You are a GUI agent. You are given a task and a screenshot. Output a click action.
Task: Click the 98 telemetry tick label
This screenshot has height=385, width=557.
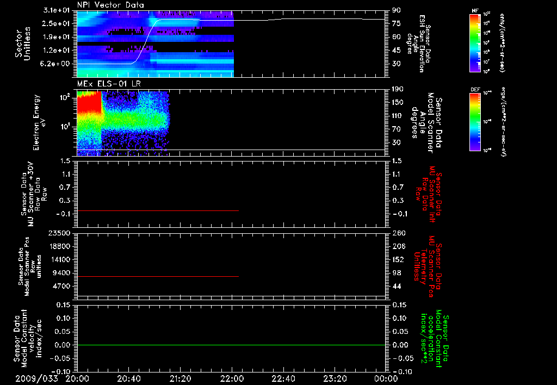pyautogui.click(x=397, y=273)
